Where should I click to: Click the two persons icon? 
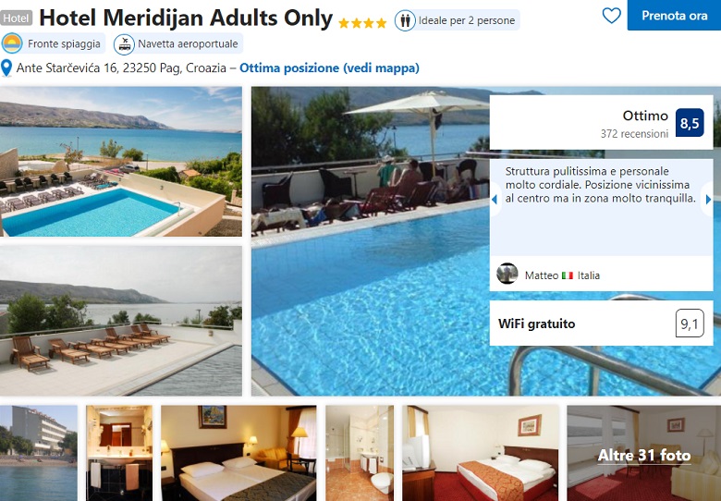[x=405, y=20]
